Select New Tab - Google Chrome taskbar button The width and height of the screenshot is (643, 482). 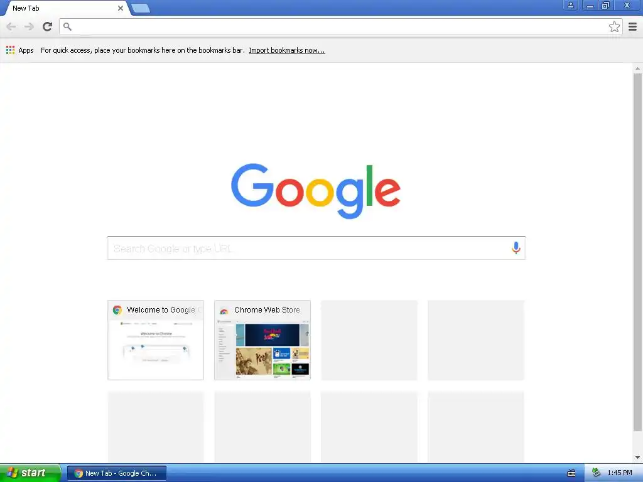tap(117, 473)
